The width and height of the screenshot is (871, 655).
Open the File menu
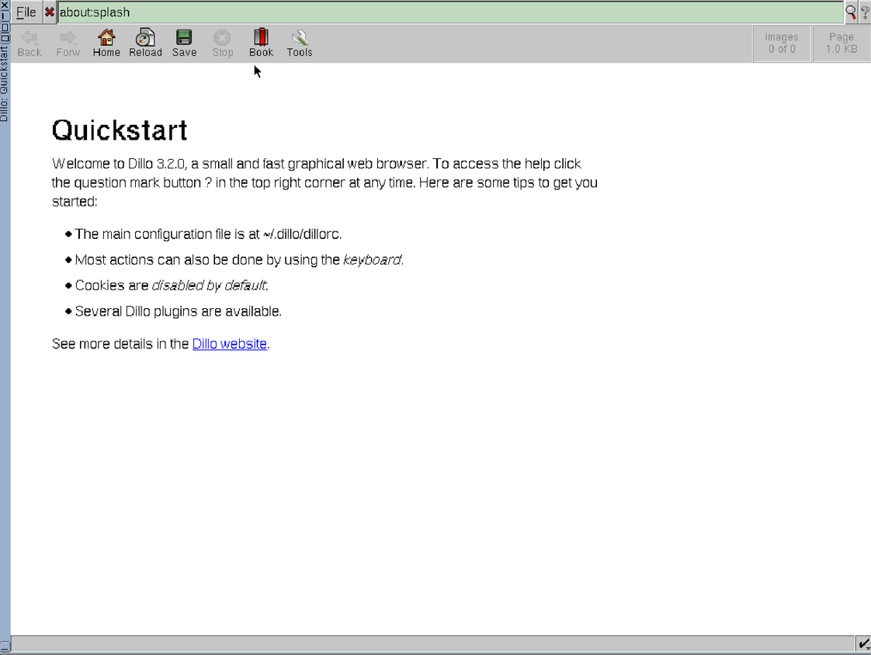pyautogui.click(x=26, y=12)
